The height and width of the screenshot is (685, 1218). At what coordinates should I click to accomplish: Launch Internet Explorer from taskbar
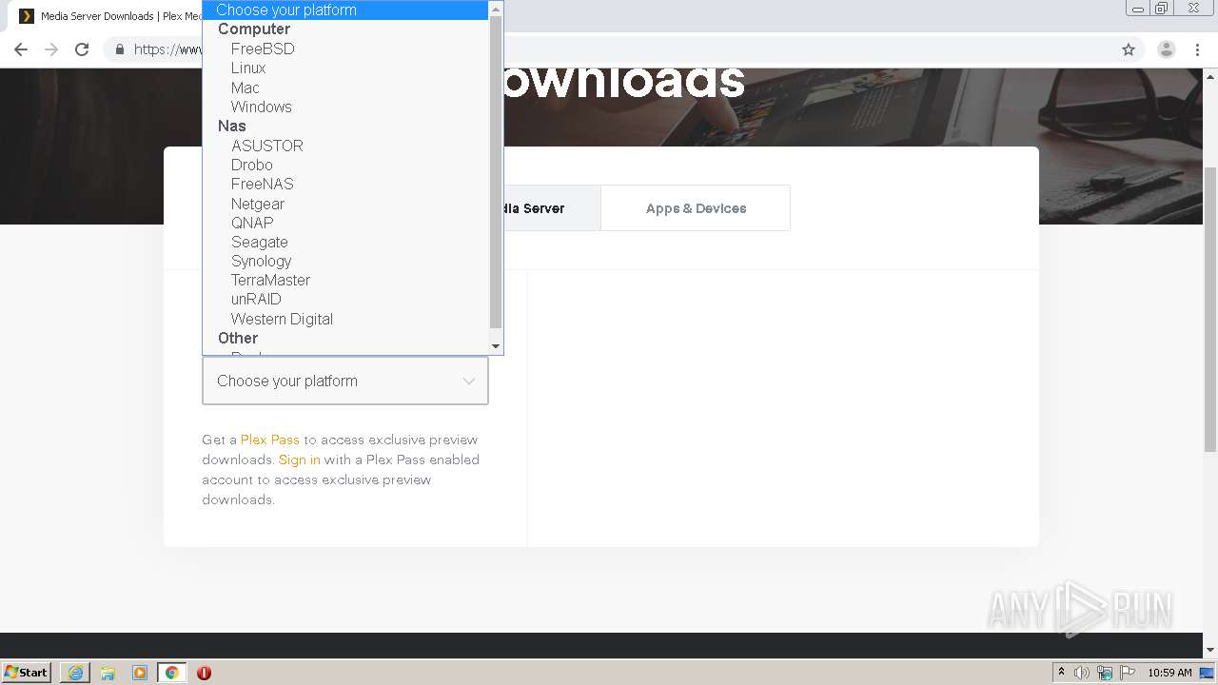coord(75,673)
